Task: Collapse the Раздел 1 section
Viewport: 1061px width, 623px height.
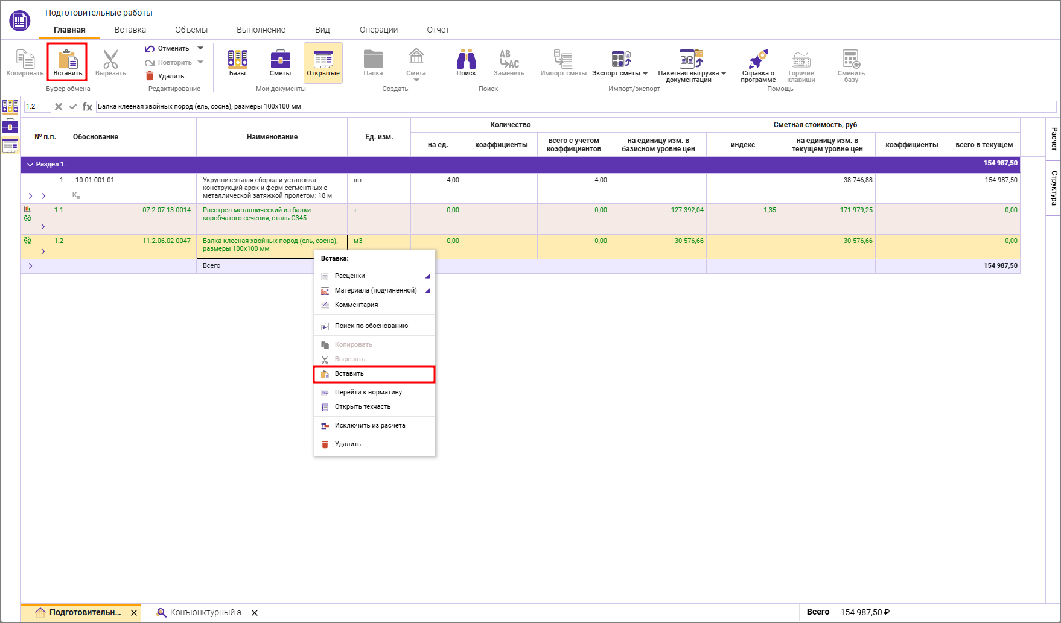Action: 30,165
